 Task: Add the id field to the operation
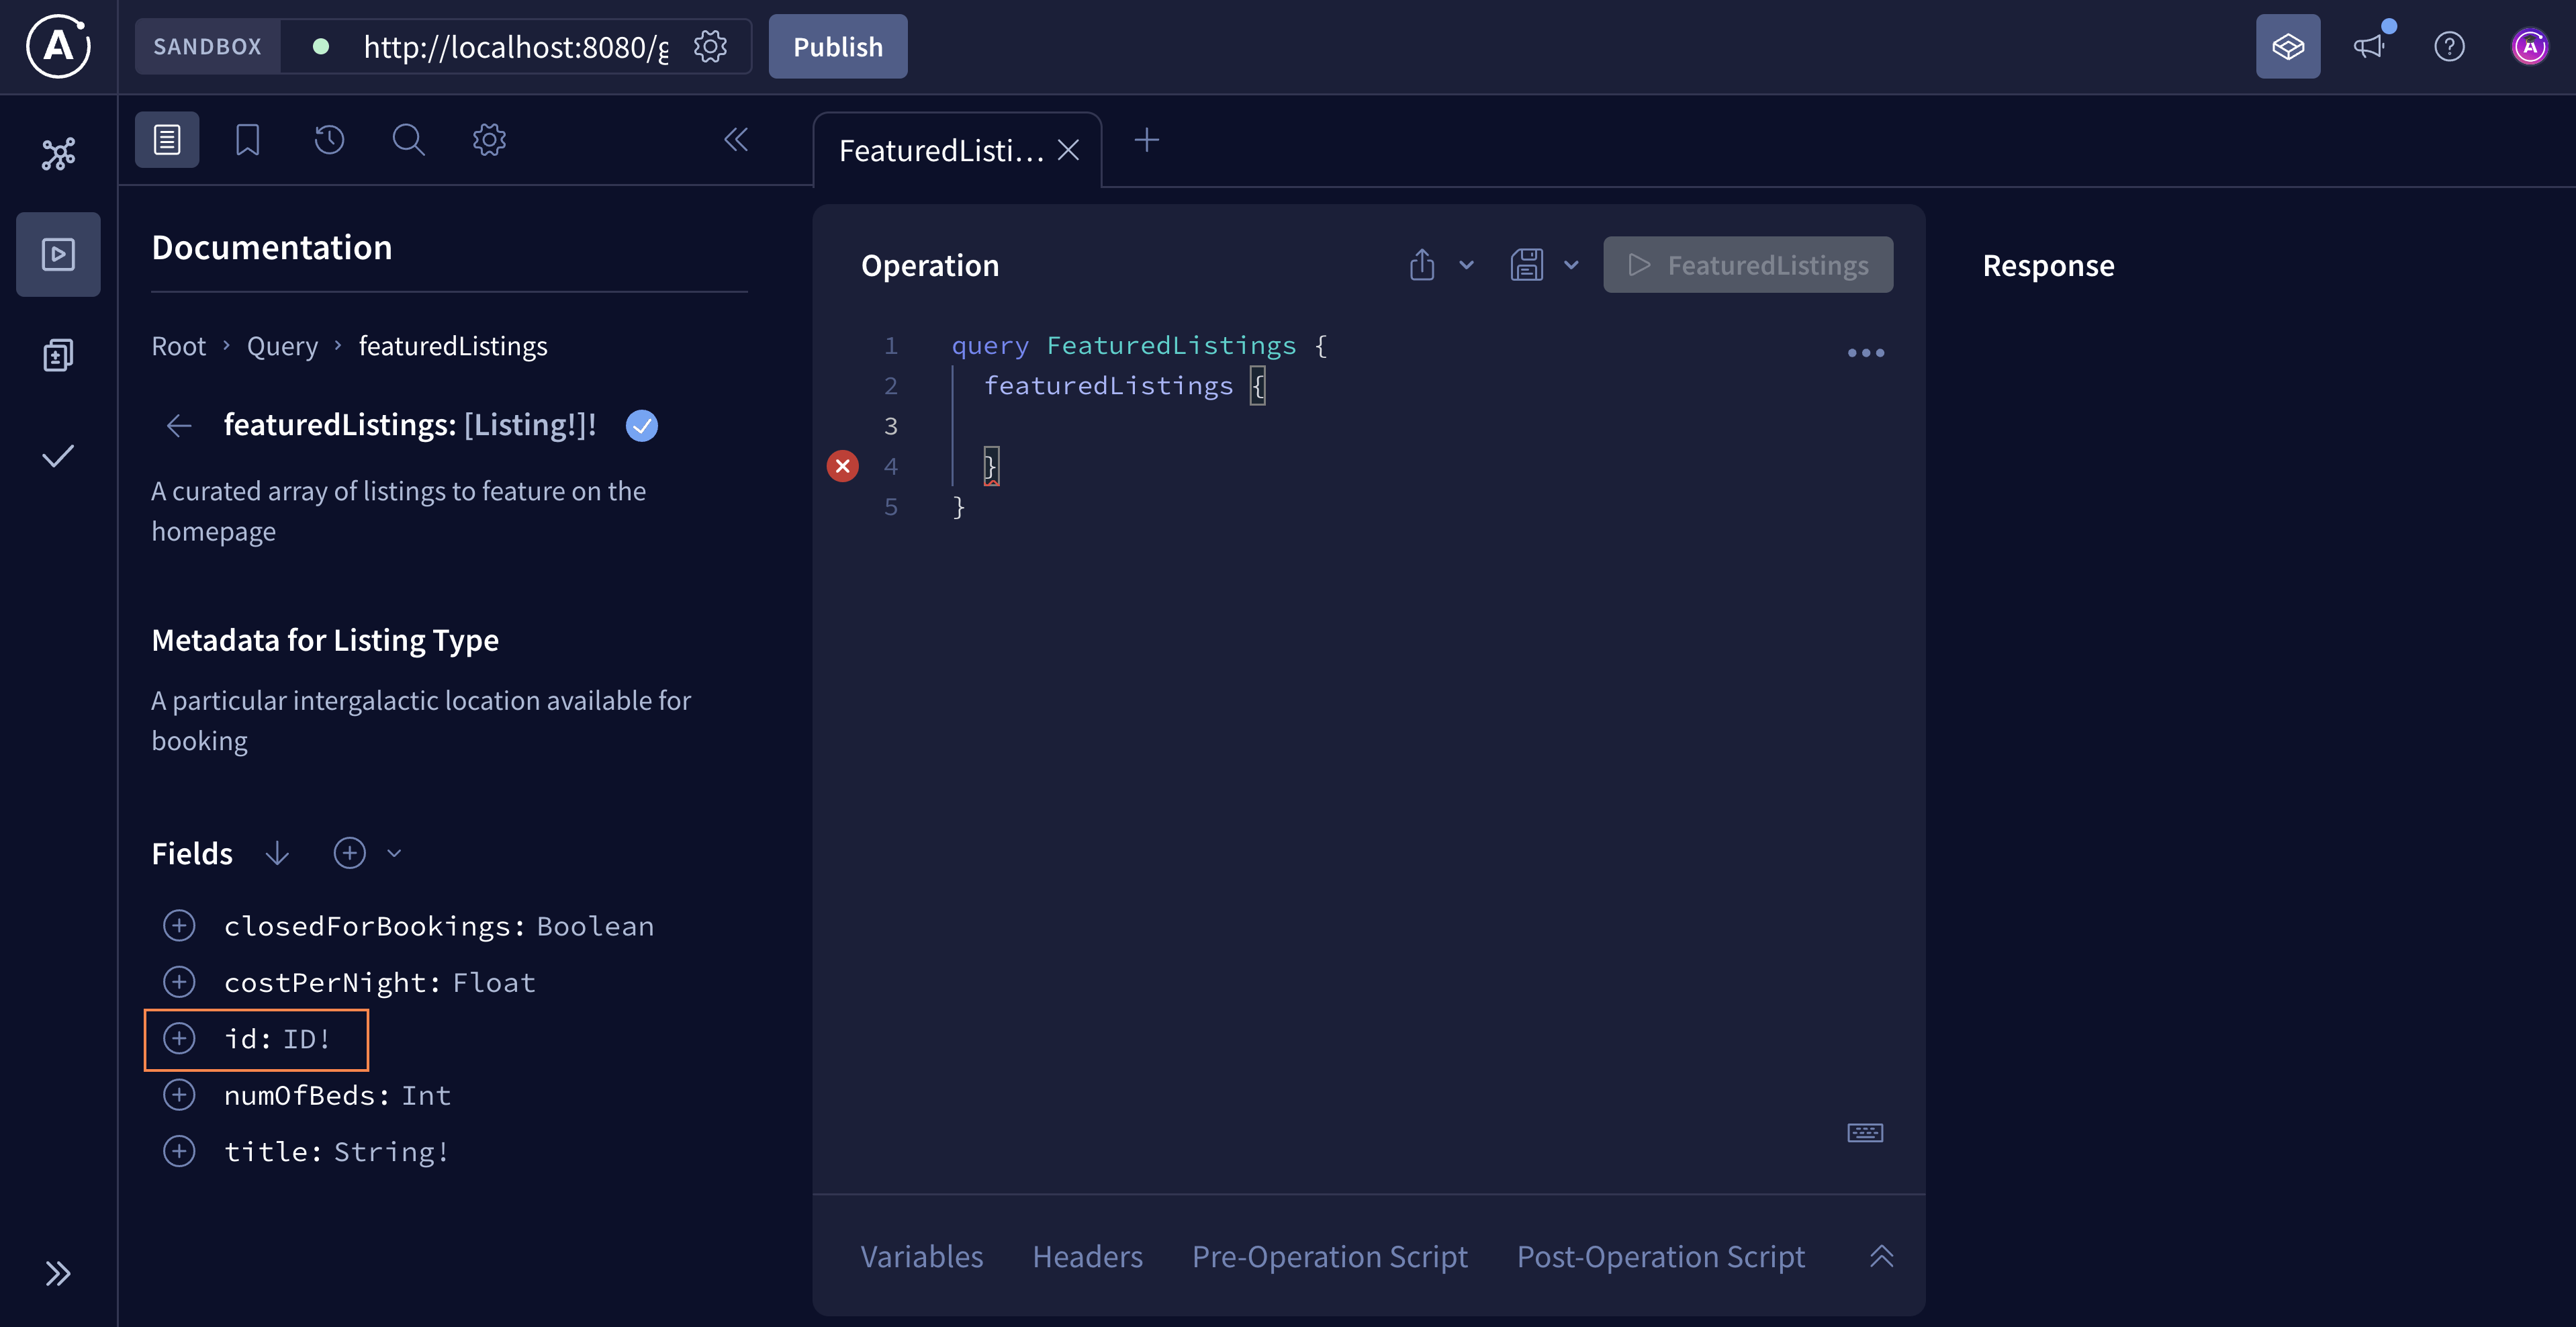coord(180,1038)
